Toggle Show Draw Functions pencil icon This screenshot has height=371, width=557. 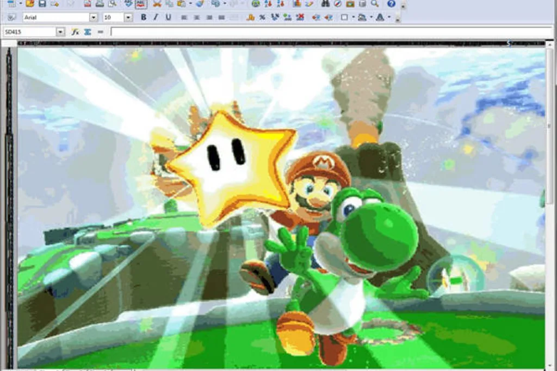[x=309, y=4]
